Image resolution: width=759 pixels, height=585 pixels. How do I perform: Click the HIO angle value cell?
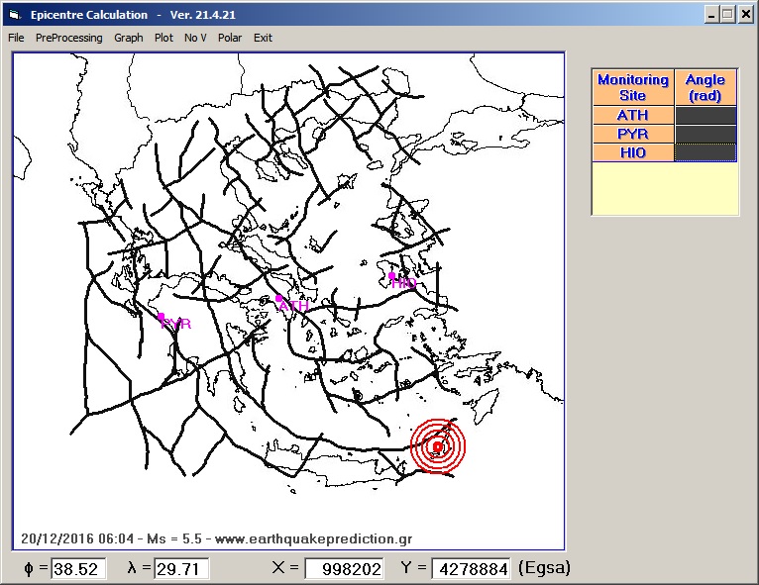pyautogui.click(x=705, y=153)
